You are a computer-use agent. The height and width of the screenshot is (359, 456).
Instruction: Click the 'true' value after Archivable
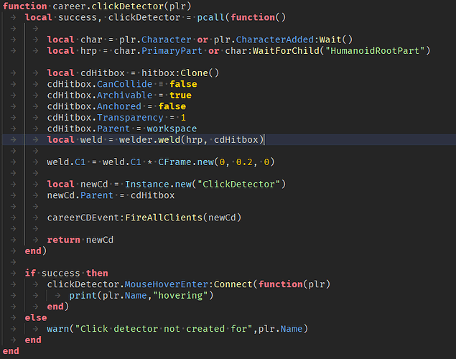[180, 95]
